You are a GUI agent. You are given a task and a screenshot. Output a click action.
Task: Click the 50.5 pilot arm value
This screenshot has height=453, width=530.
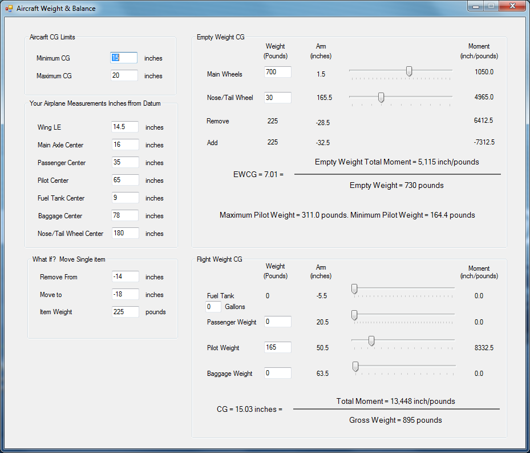(x=322, y=348)
